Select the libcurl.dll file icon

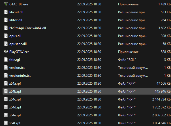(x=6, y=12)
